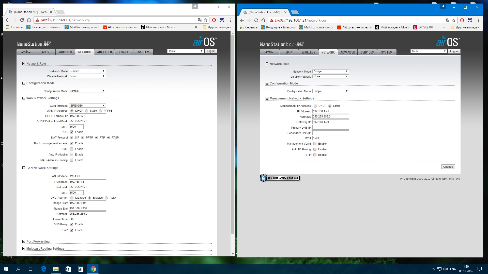Screen dimensions: 488x274
Task: Click DHCP Fallback IP field
Action: (x=87, y=116)
